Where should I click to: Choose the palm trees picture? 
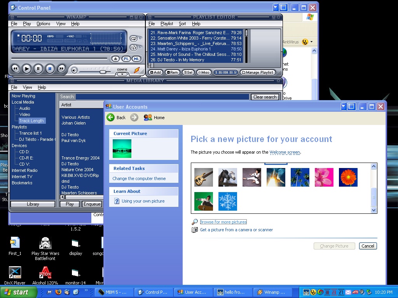point(300,177)
